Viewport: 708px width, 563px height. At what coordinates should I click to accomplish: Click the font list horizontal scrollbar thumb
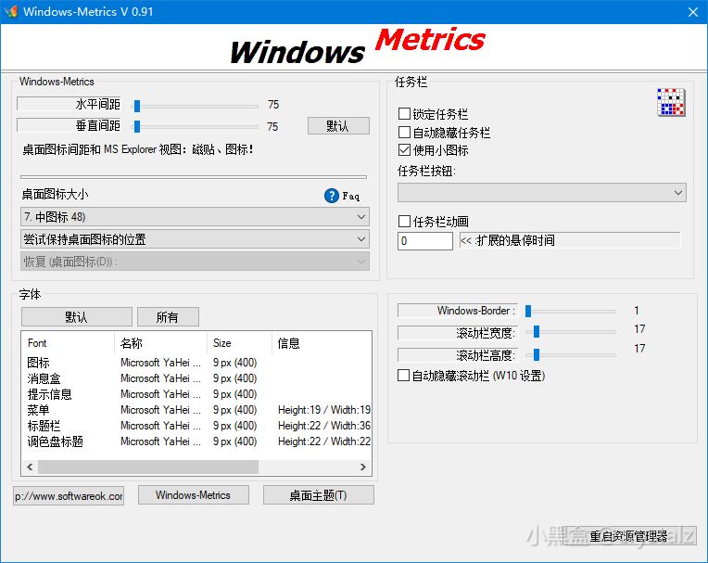pyautogui.click(x=148, y=467)
